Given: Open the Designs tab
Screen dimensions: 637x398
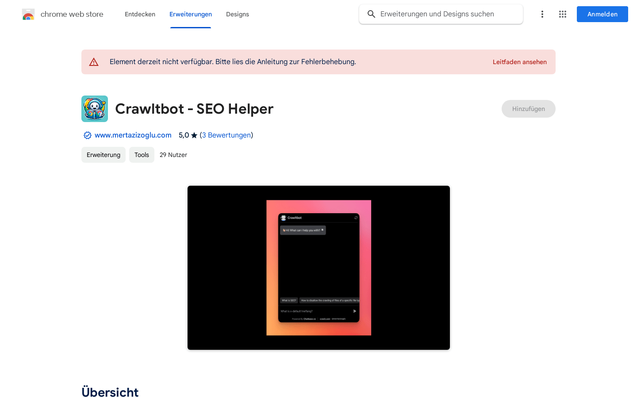Looking at the screenshot, I should click(x=238, y=14).
